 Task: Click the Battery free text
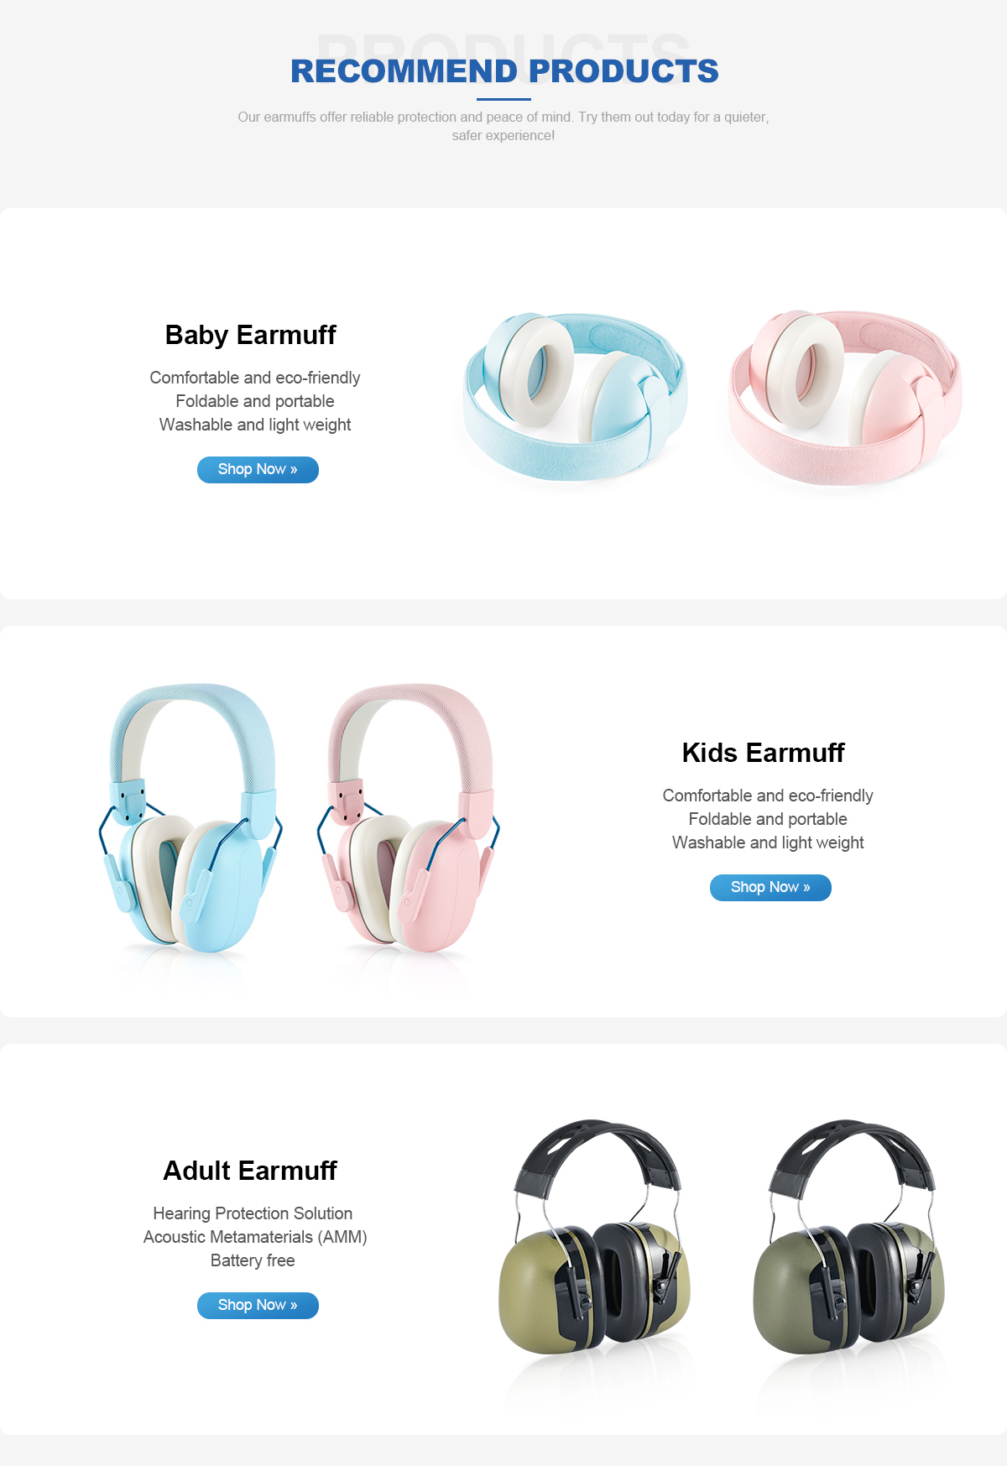(253, 1260)
